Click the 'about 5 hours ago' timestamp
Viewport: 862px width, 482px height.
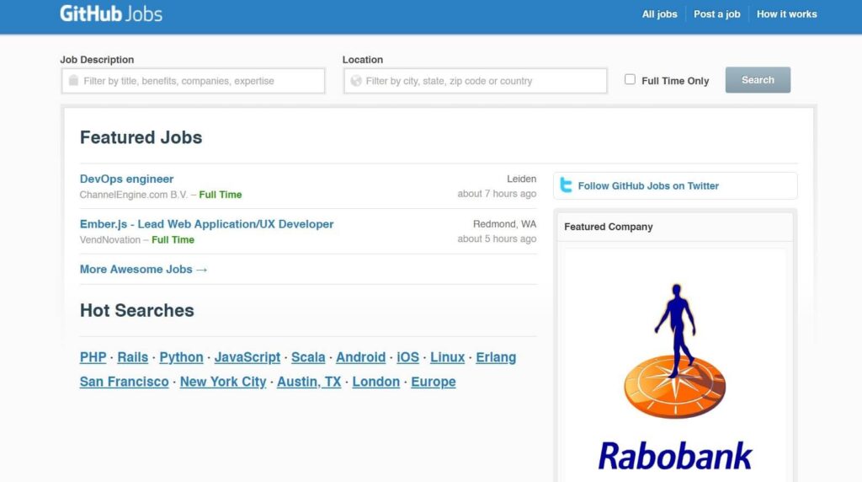tap(497, 238)
